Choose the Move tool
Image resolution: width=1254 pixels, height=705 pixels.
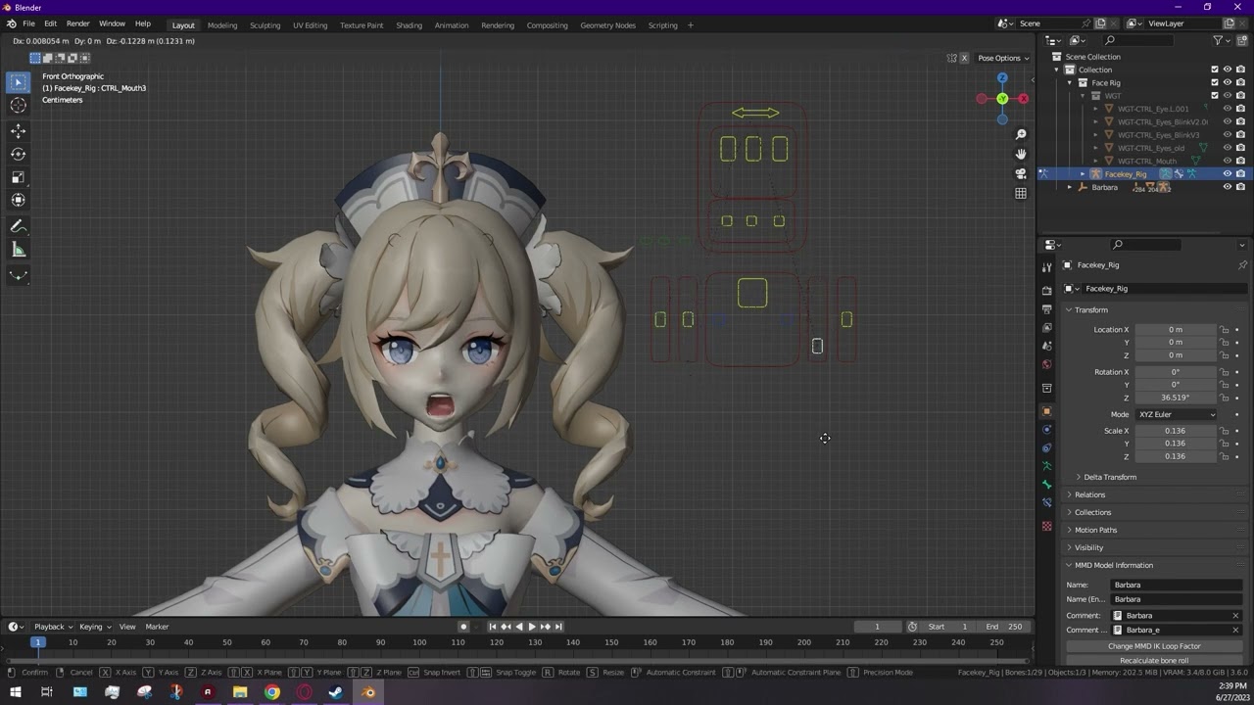click(x=18, y=130)
